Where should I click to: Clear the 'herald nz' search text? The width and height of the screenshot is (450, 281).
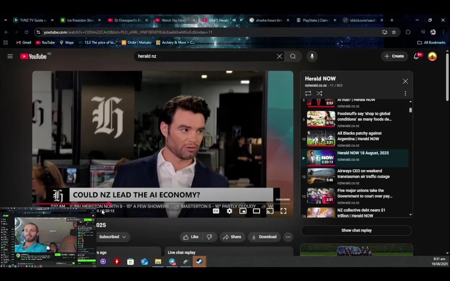tap(279, 56)
